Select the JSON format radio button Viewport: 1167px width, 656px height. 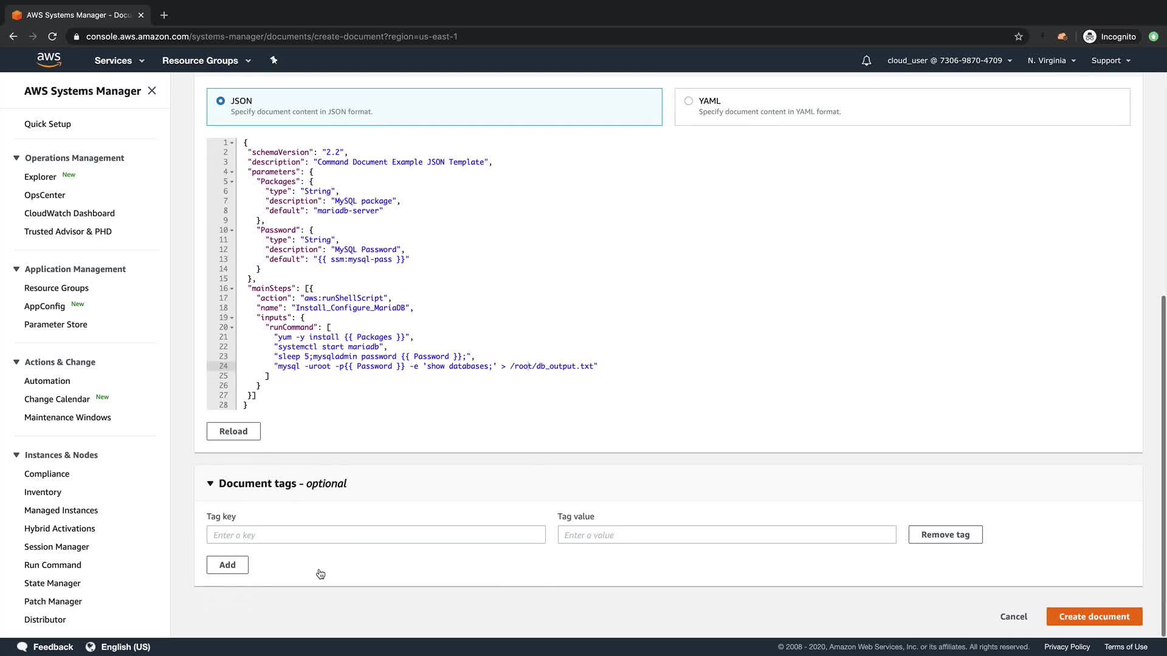pos(221,101)
